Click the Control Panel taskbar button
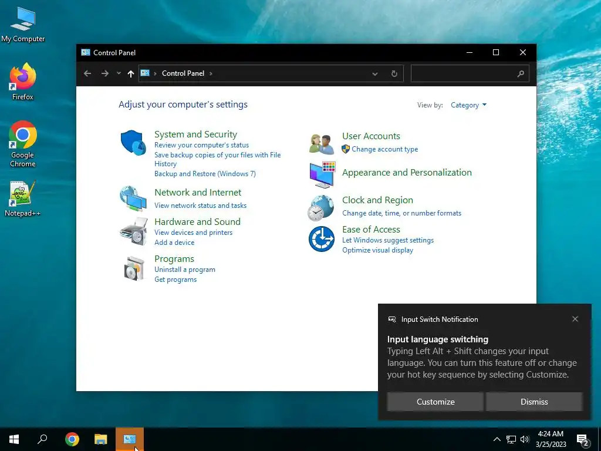 [x=130, y=439]
